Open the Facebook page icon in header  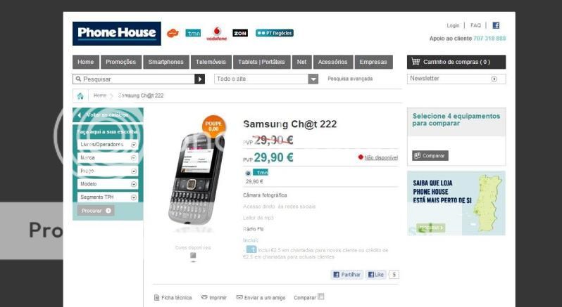click(496, 25)
